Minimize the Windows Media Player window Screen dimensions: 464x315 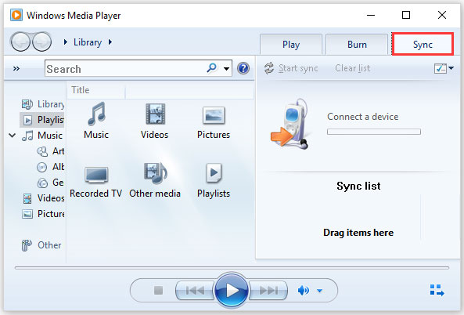pos(371,15)
